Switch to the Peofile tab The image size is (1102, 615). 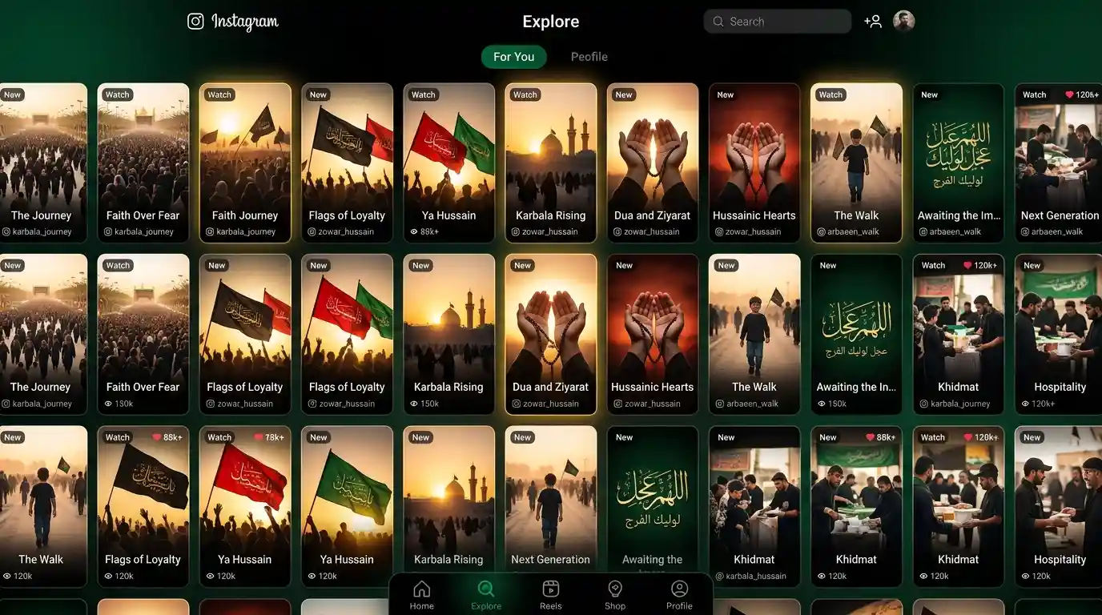point(589,57)
